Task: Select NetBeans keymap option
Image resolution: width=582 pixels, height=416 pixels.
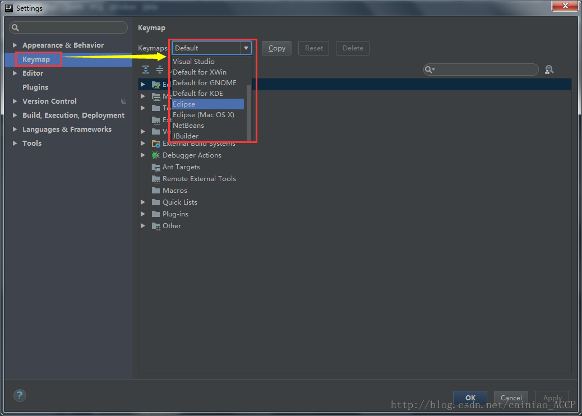Action: coord(208,126)
